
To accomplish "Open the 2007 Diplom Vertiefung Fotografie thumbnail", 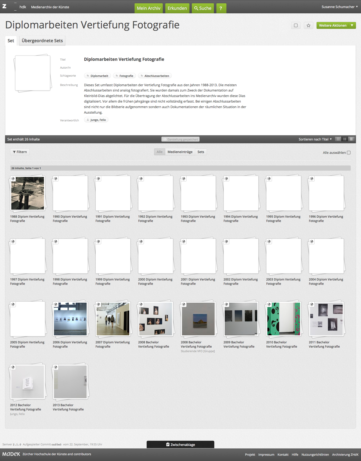I will 113,319.
